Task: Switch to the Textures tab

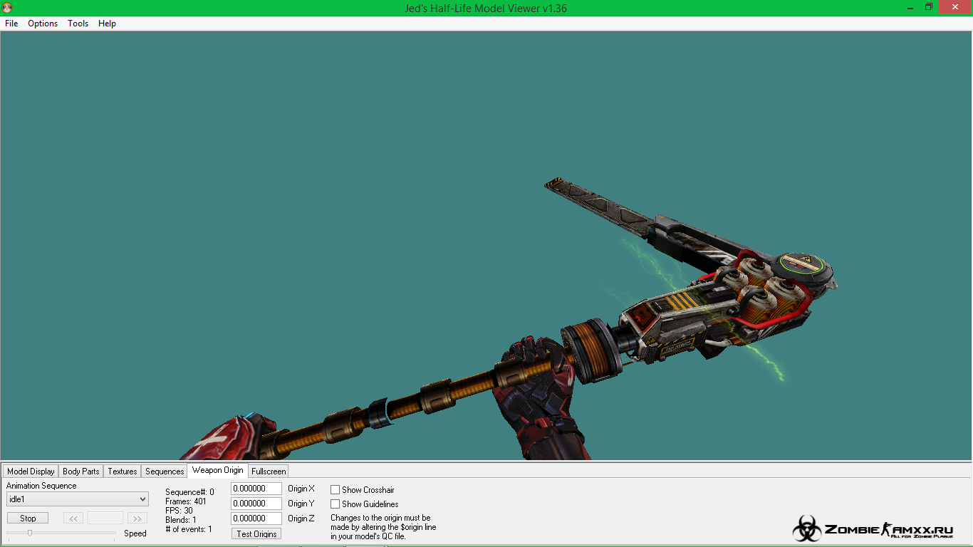Action: [x=123, y=471]
